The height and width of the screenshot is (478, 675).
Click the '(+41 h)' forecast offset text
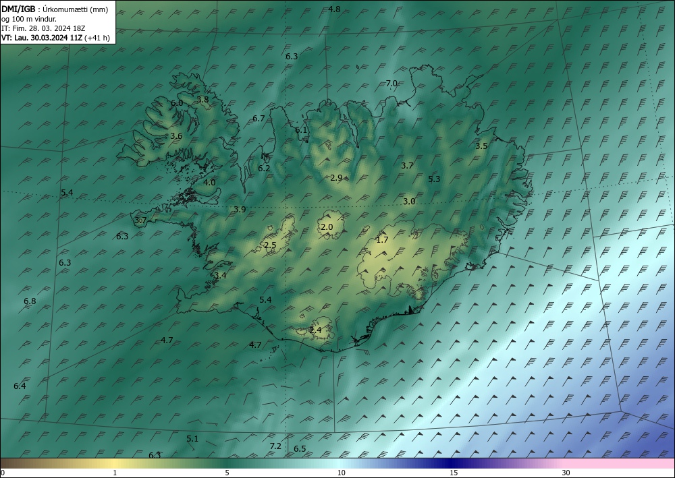(x=97, y=38)
